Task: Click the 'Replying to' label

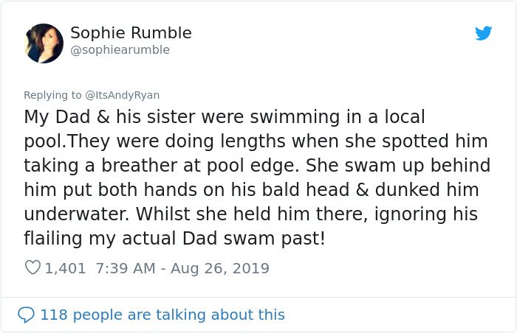Action: [x=52, y=95]
